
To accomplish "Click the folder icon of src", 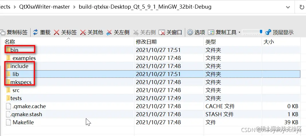I will tap(8, 90).
